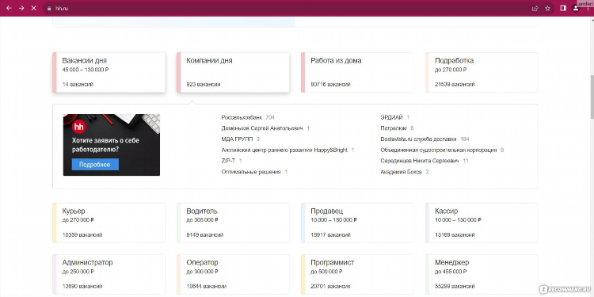Go back with browser back arrow
594x297 pixels.
[9, 8]
